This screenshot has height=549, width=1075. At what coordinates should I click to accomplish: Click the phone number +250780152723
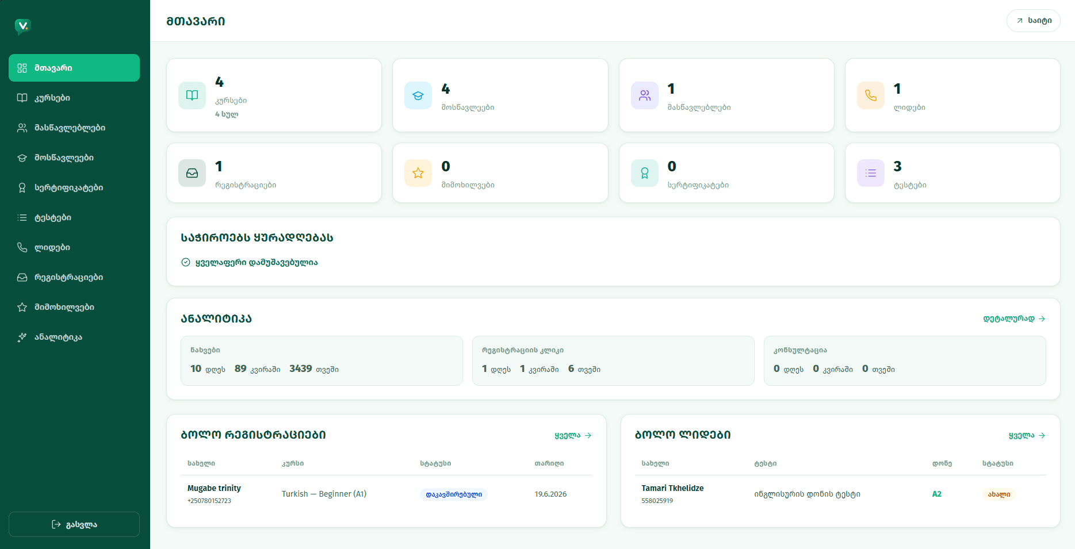(209, 501)
